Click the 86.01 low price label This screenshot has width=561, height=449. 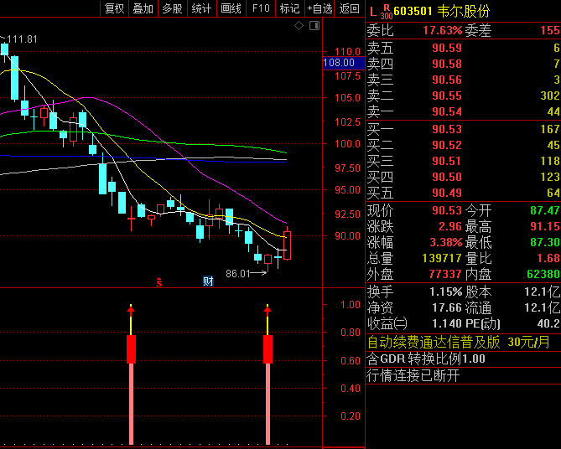coord(238,274)
